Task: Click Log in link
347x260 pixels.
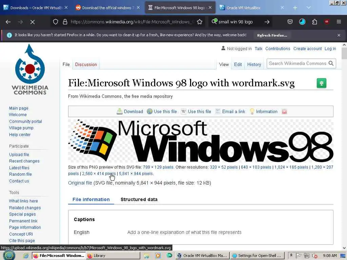Action: click(x=330, y=49)
